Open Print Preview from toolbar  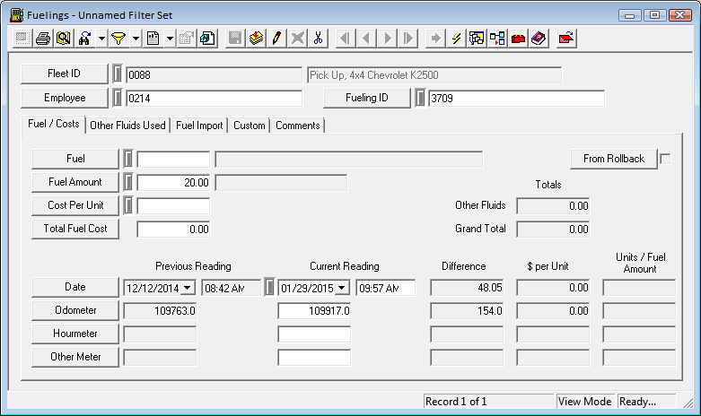(63, 39)
